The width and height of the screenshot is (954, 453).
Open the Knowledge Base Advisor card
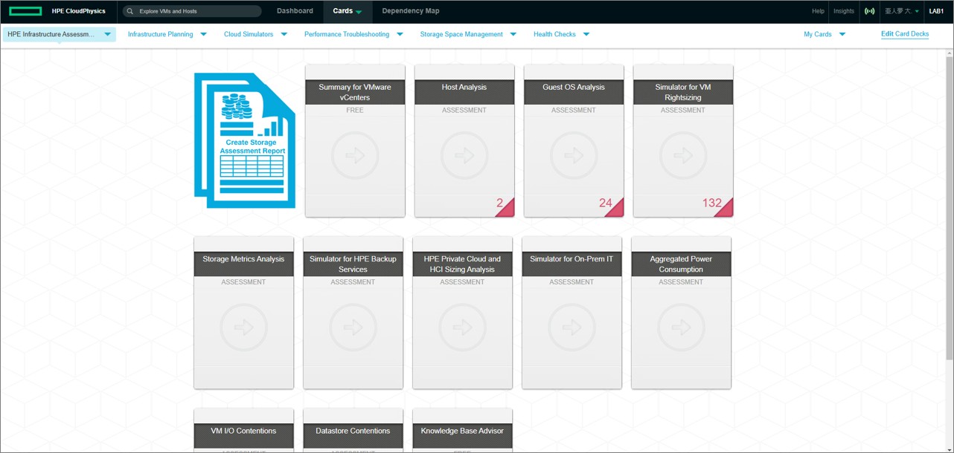[463, 431]
